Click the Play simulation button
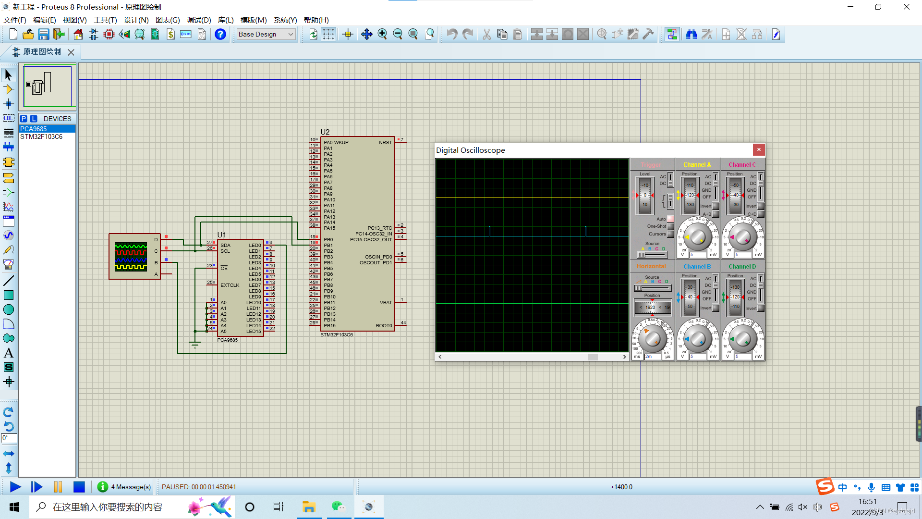 point(15,487)
